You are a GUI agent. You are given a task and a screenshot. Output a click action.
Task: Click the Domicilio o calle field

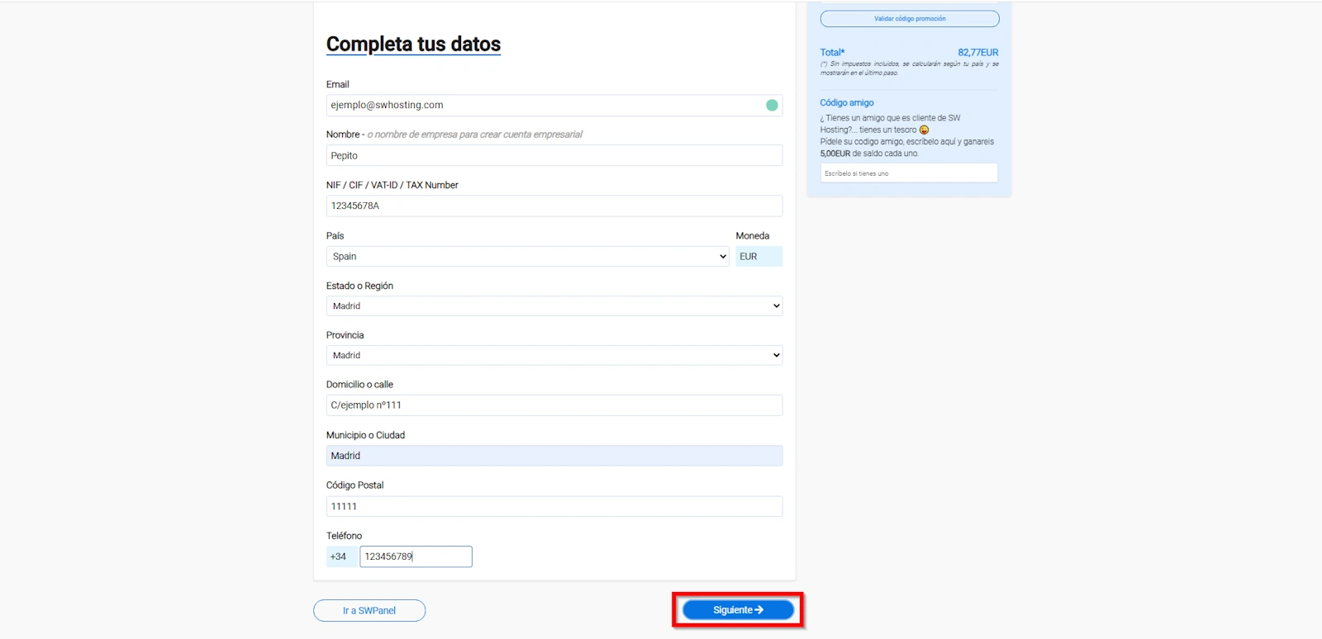554,405
